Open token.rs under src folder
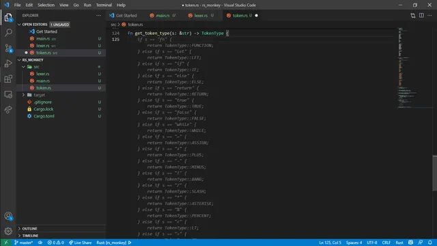This screenshot has width=437, height=246. click(x=61, y=87)
